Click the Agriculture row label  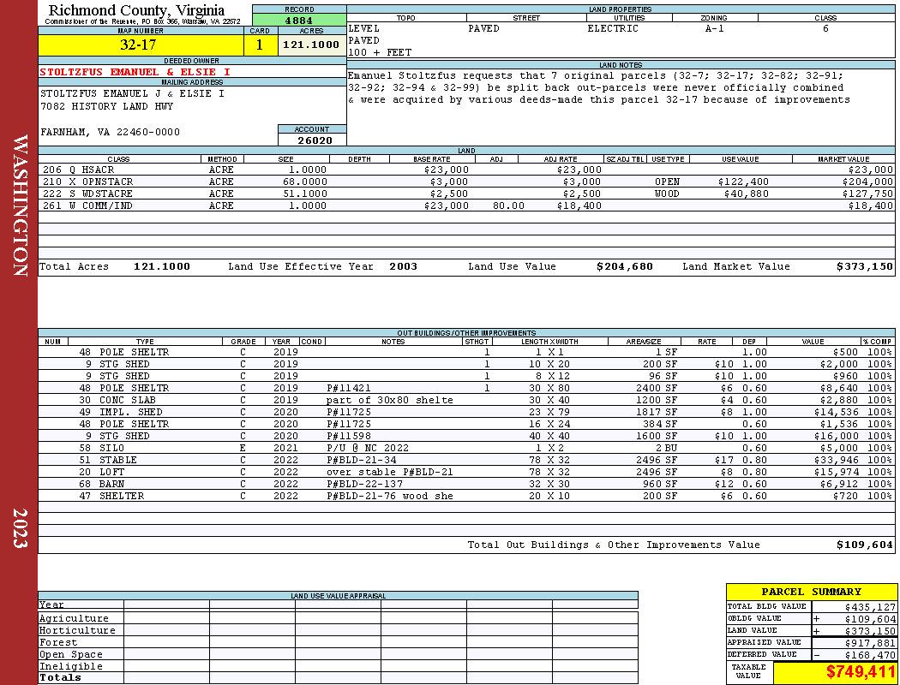[x=74, y=618]
